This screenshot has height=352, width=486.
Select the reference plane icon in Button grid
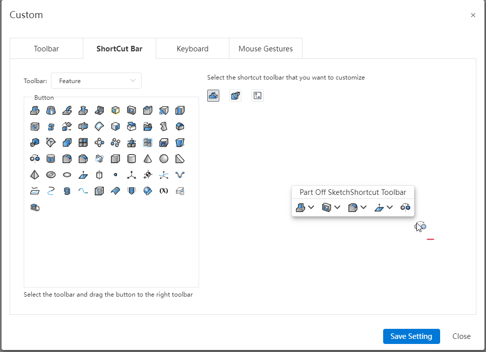83,175
